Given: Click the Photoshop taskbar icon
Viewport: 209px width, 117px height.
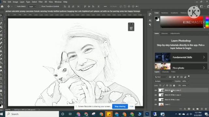Looking at the screenshot, I should coord(147,114).
